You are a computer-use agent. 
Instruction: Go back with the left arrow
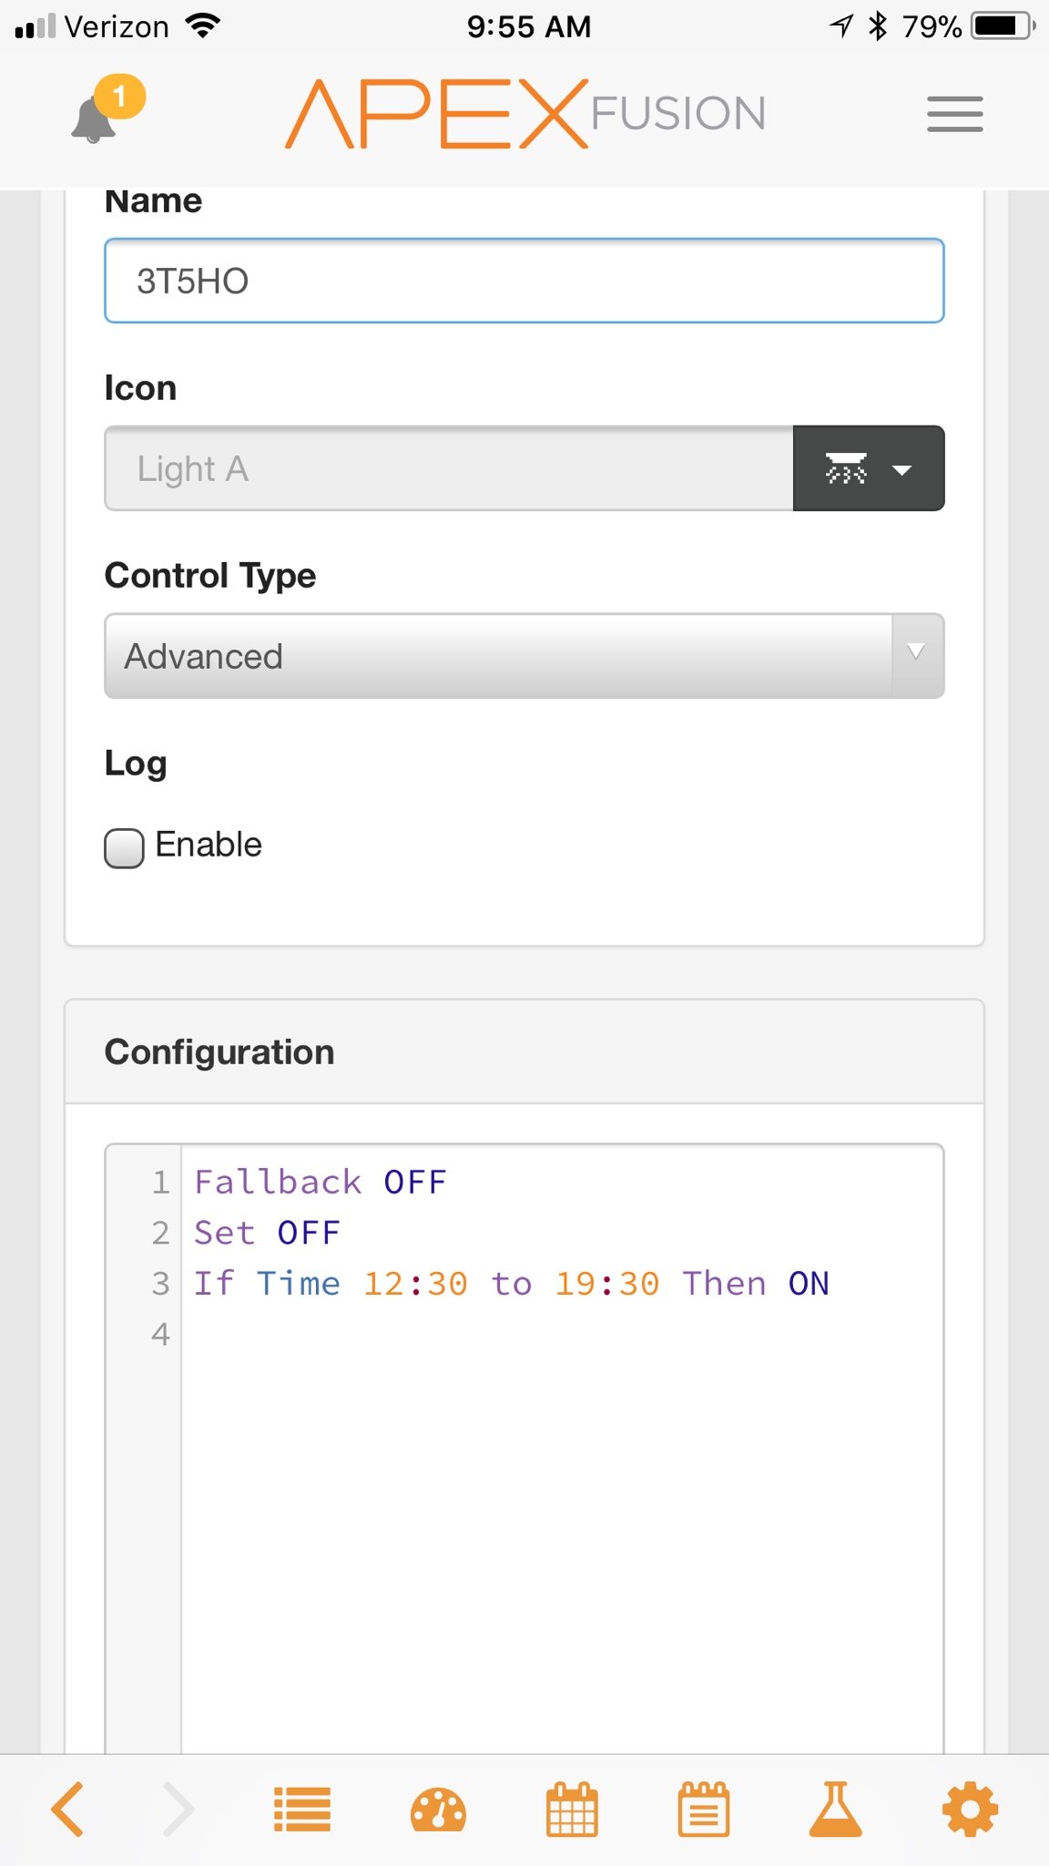coord(68,1809)
